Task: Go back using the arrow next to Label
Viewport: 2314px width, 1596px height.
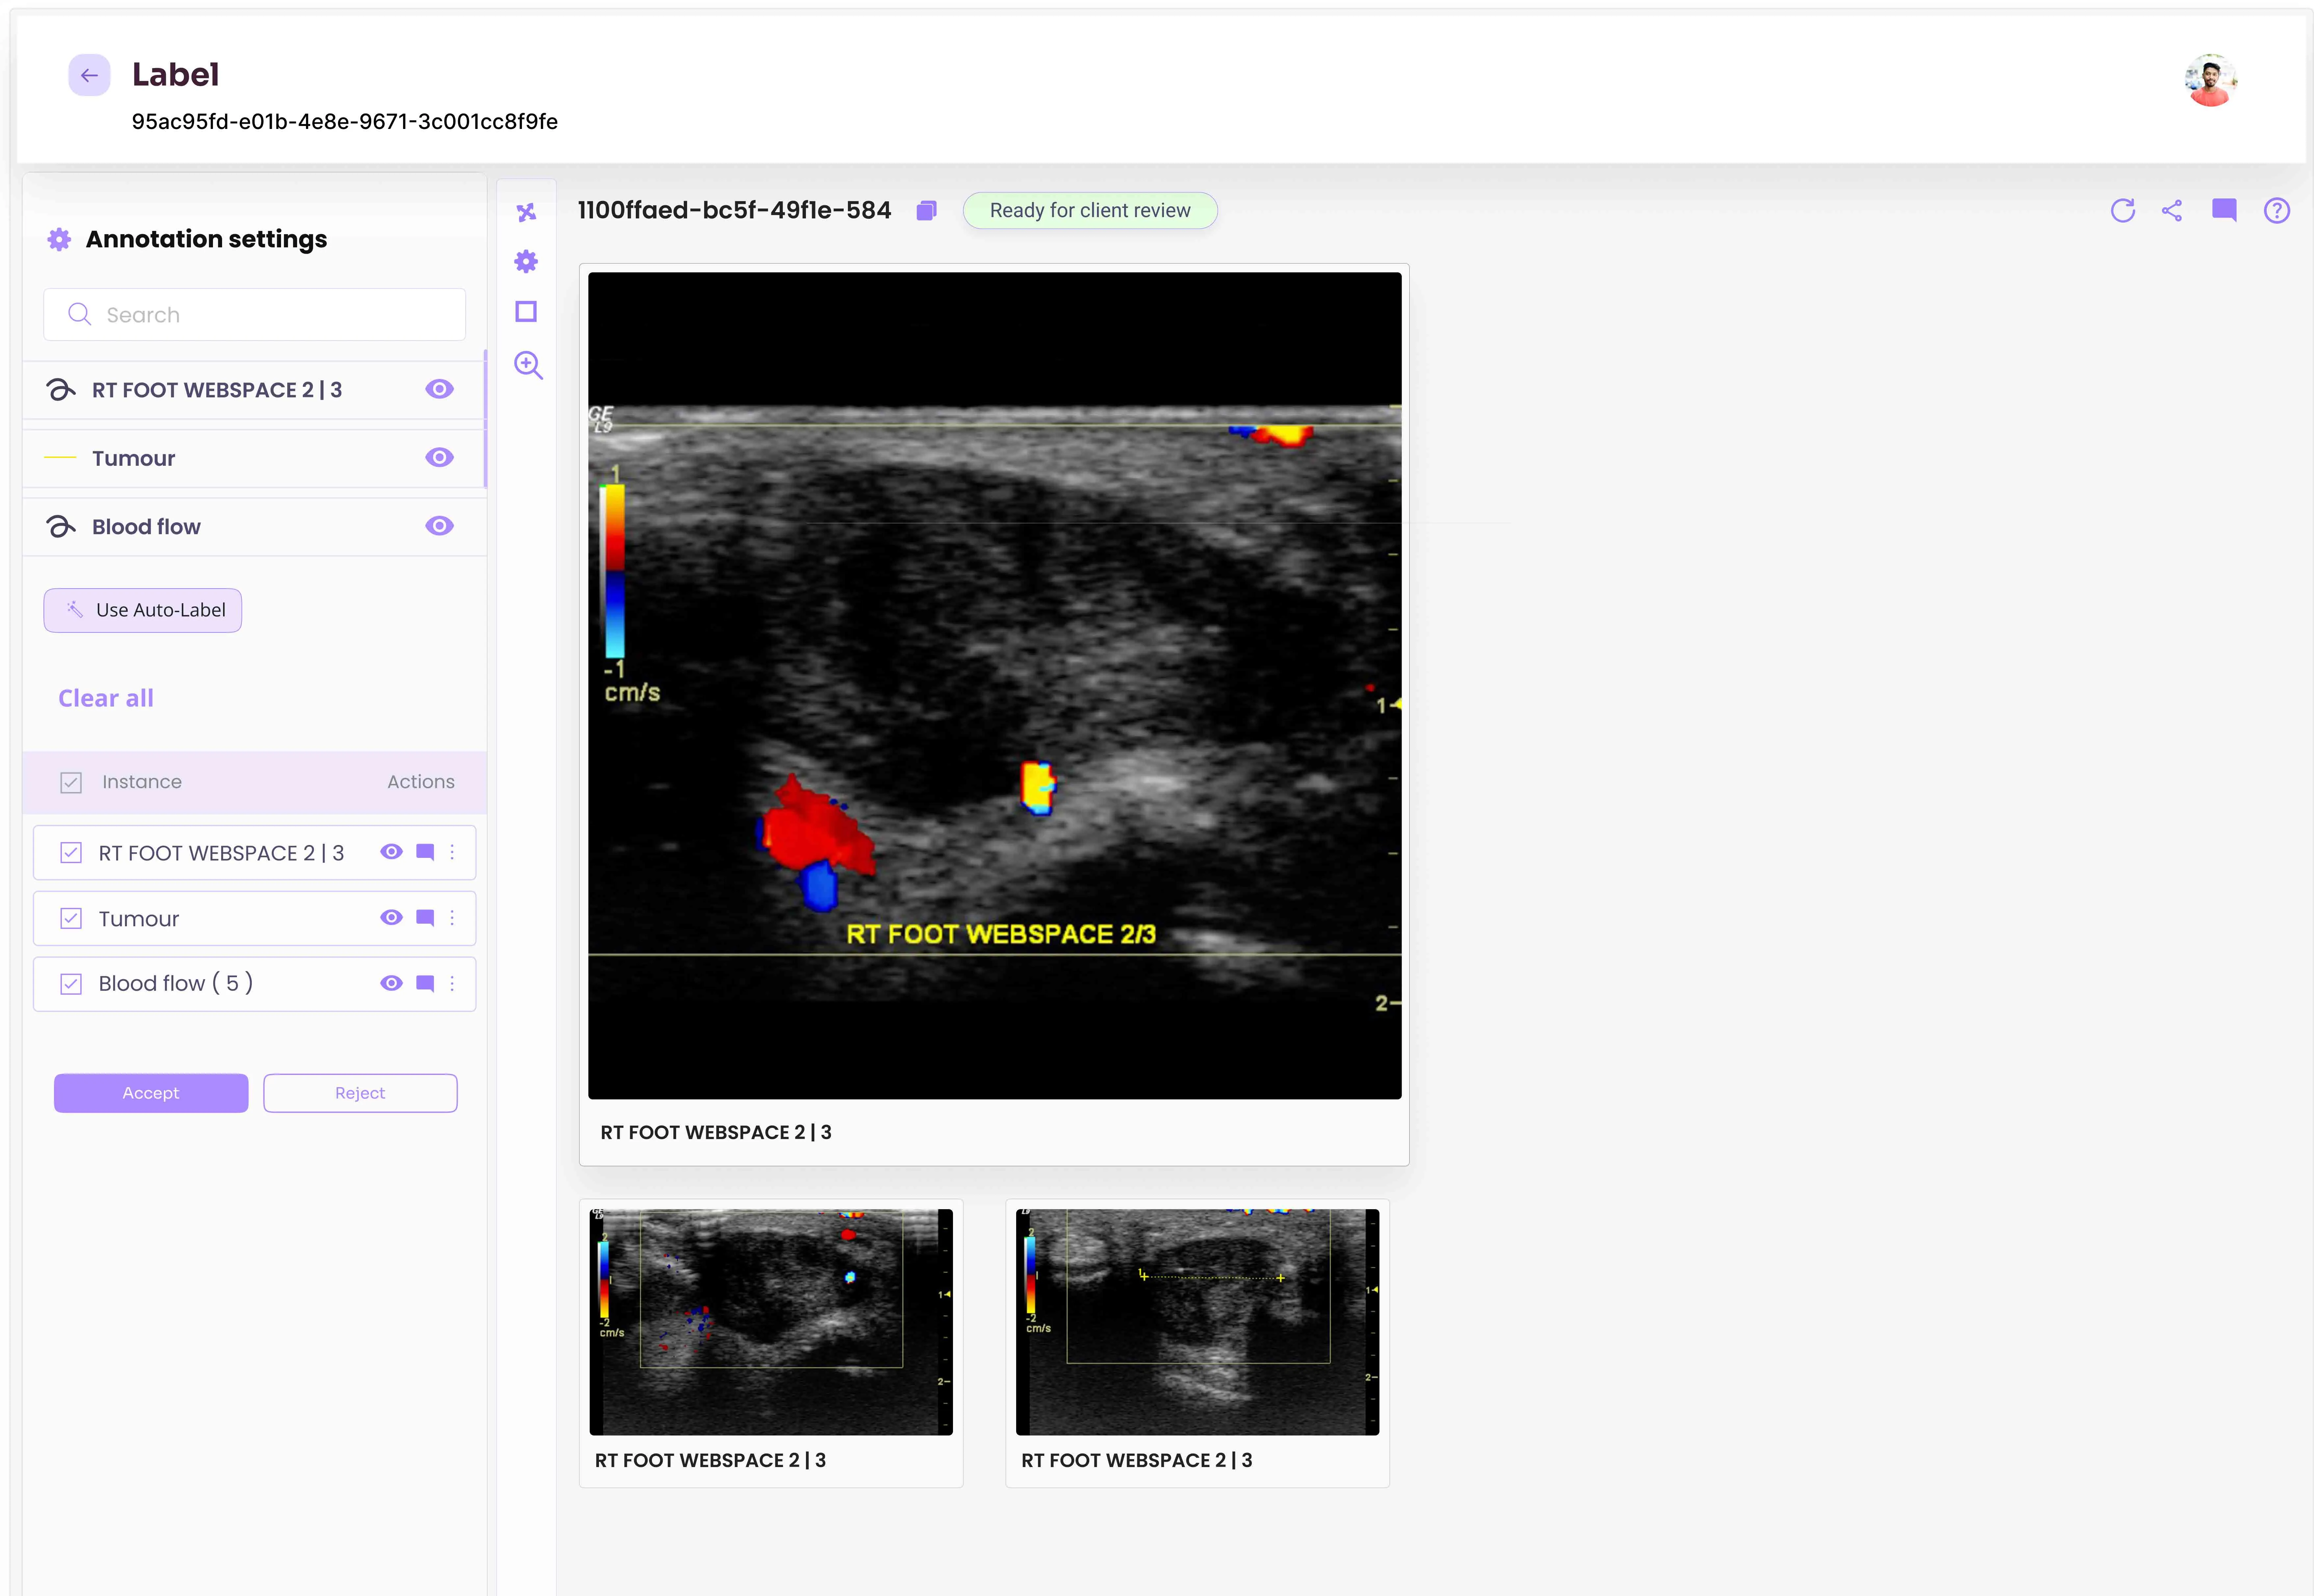Action: click(x=89, y=75)
